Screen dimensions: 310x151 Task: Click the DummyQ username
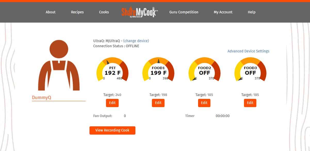pyautogui.click(x=42, y=98)
